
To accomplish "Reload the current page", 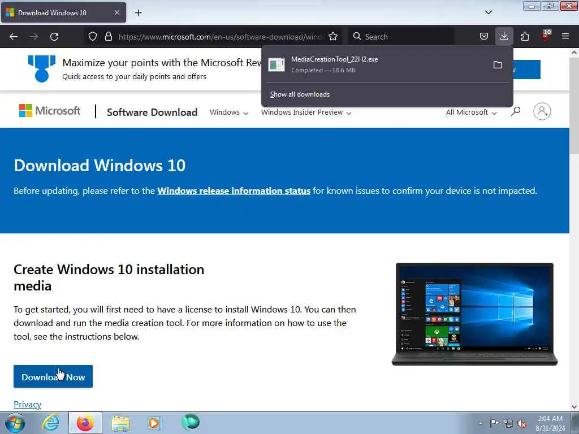I will (x=54, y=37).
